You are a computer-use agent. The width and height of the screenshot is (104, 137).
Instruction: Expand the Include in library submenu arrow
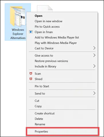click(94, 66)
